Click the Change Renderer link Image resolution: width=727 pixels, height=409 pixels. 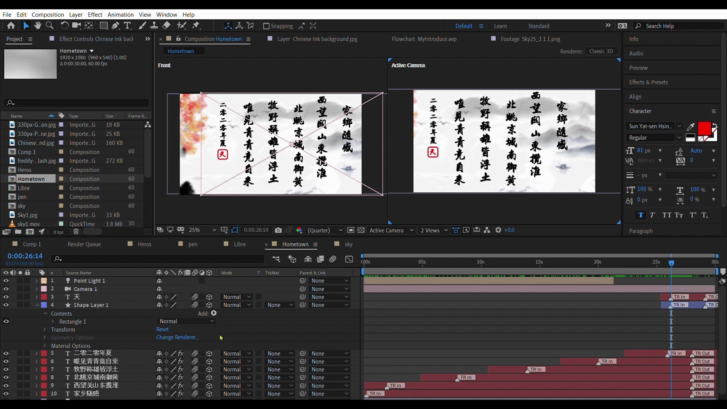(x=177, y=337)
